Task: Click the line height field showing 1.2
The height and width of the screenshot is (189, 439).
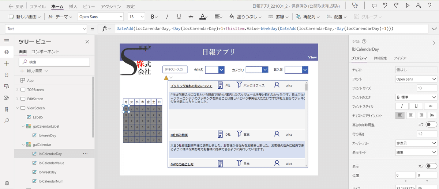Action: point(427,134)
